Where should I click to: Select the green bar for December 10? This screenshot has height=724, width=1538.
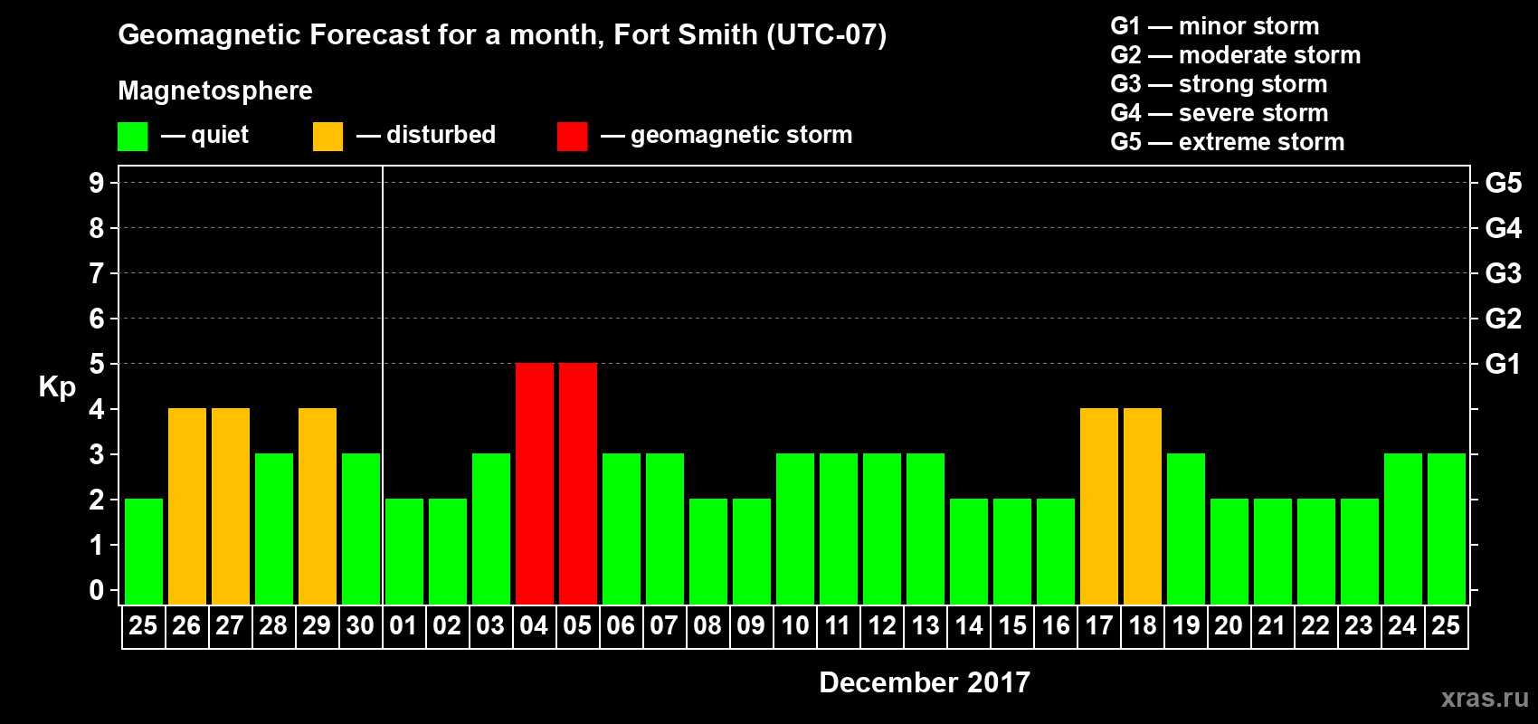(795, 529)
